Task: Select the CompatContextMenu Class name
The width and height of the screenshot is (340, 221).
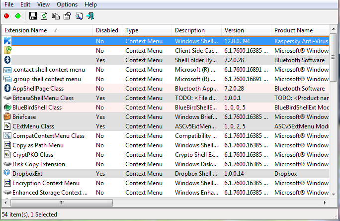Action: click(x=49, y=136)
